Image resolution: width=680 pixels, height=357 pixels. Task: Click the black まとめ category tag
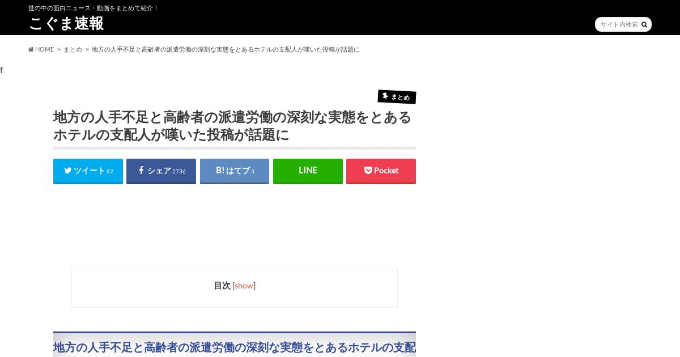(x=397, y=97)
